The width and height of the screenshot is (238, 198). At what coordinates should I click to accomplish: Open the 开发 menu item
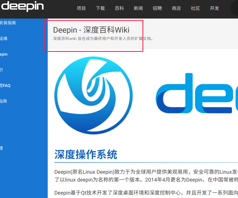(x=214, y=8)
